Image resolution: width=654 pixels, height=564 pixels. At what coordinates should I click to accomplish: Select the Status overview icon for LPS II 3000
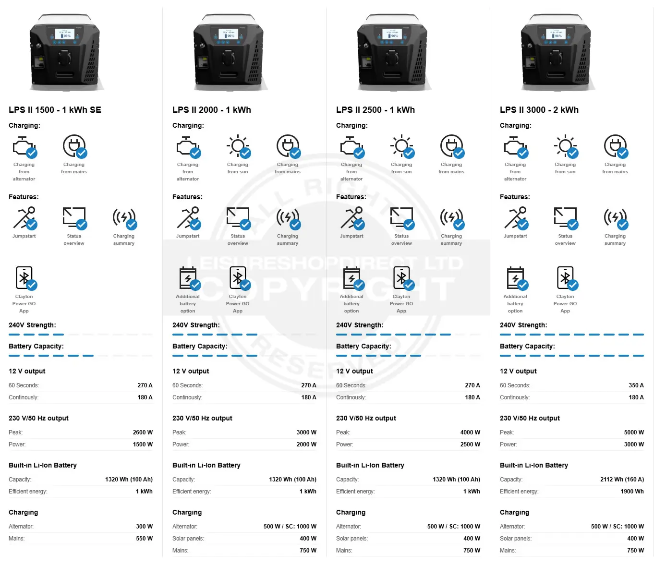pos(565,218)
